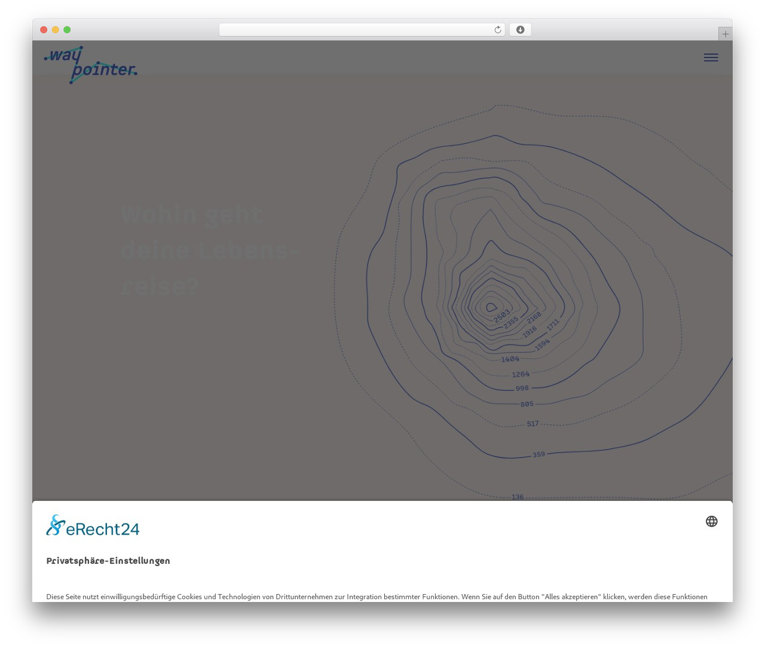Click the 359 contour label
The height and width of the screenshot is (648, 765).
538,454
